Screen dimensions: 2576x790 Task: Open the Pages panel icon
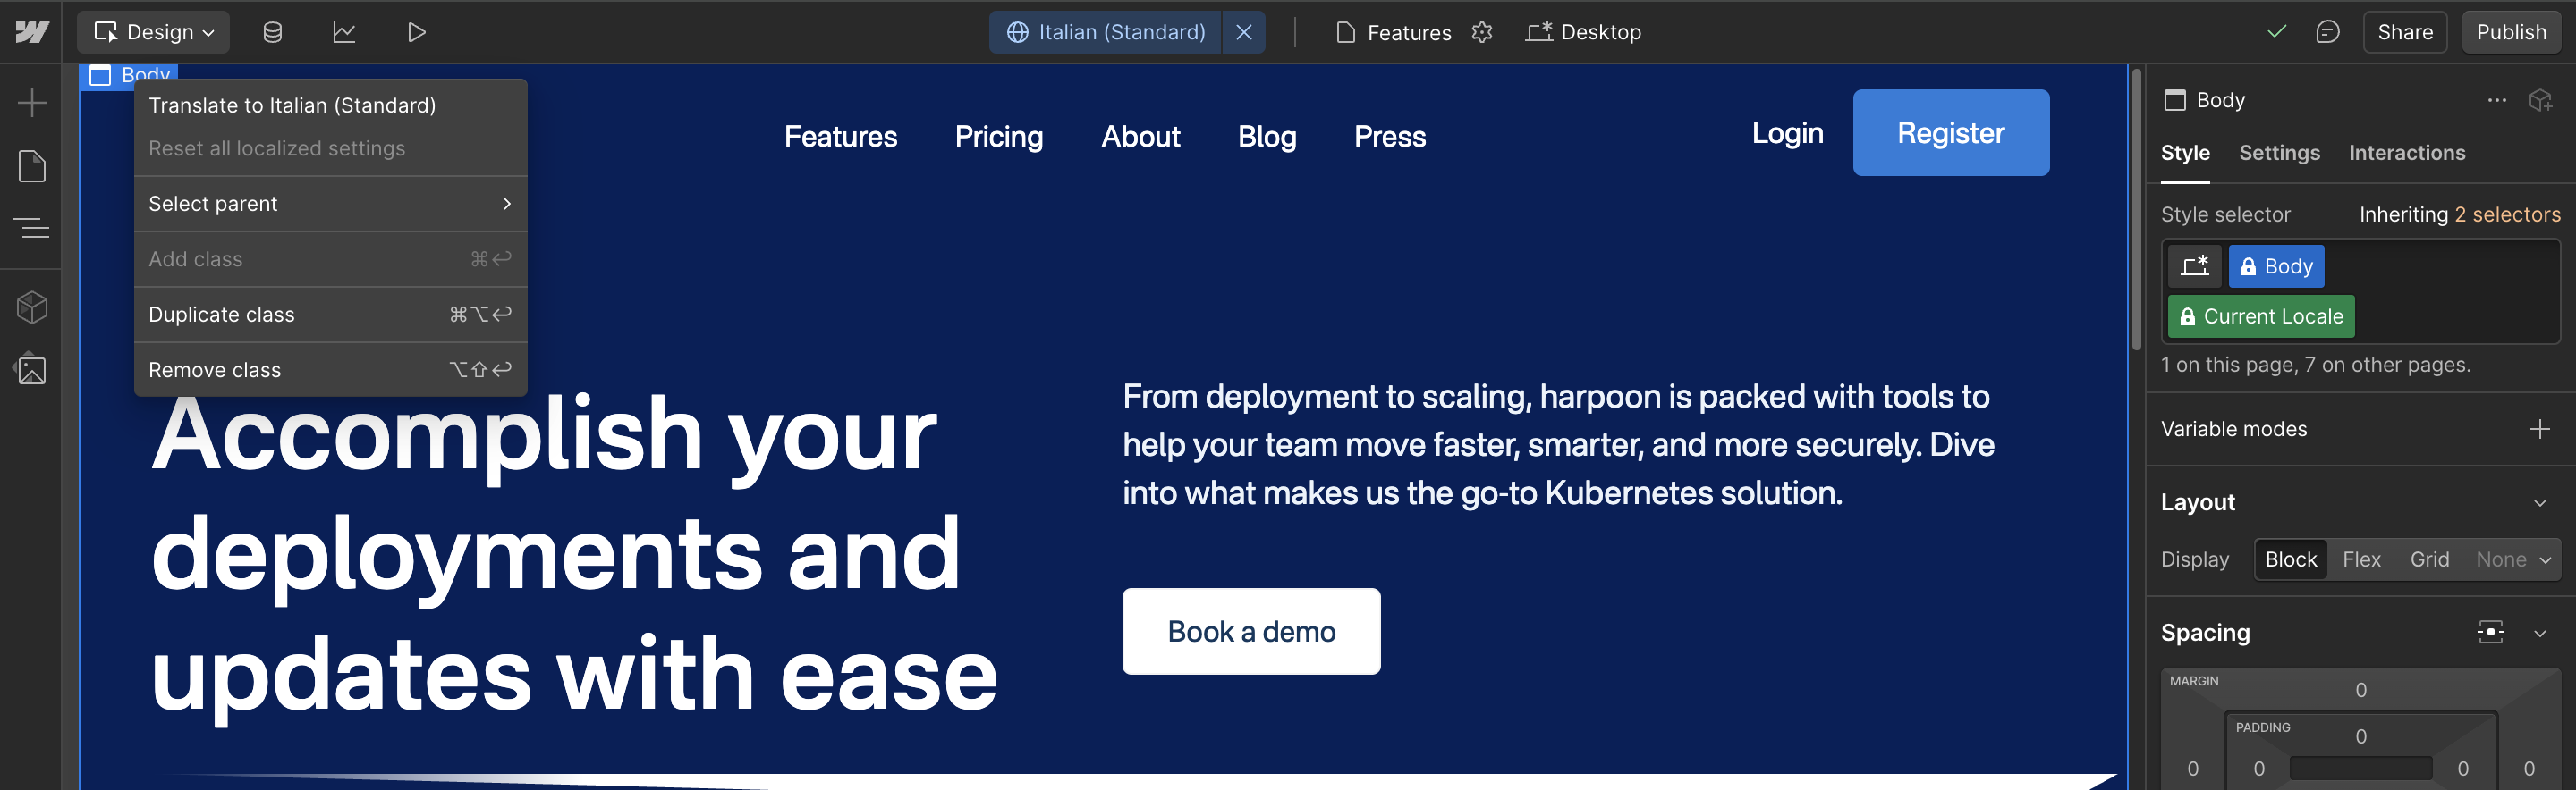(x=32, y=166)
